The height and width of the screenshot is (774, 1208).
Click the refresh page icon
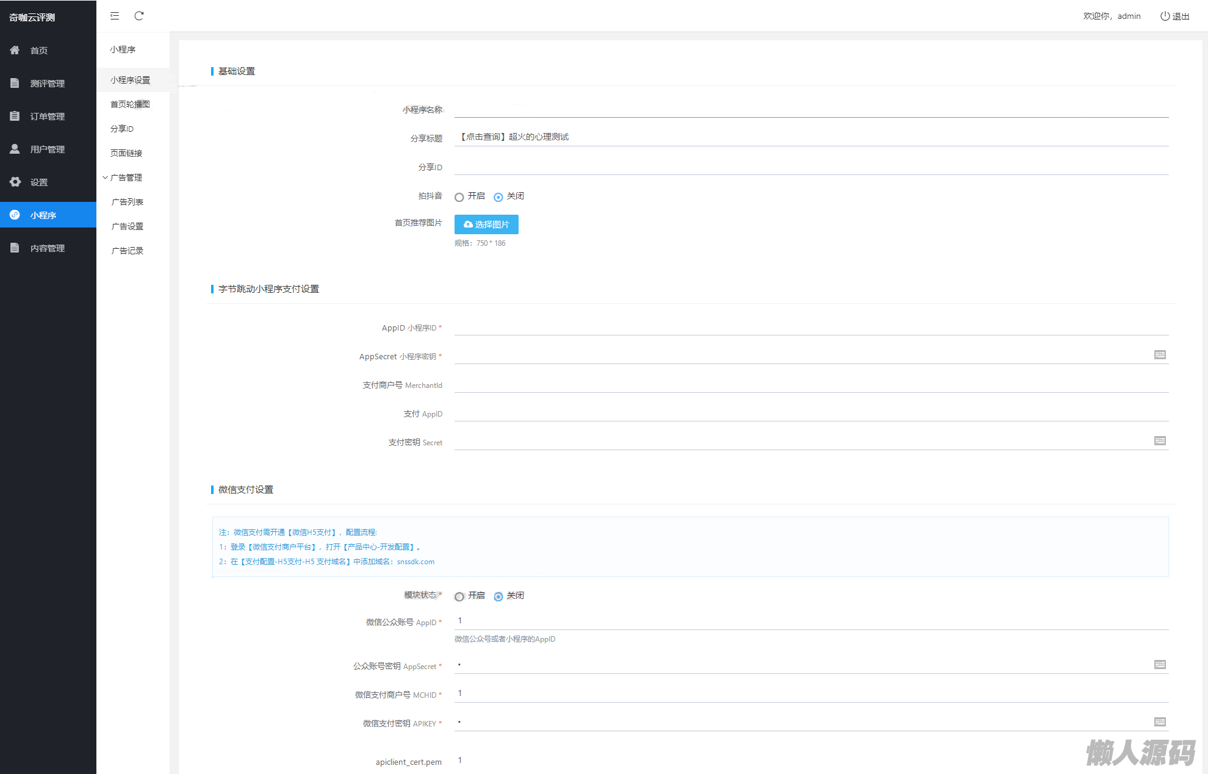[x=139, y=16]
